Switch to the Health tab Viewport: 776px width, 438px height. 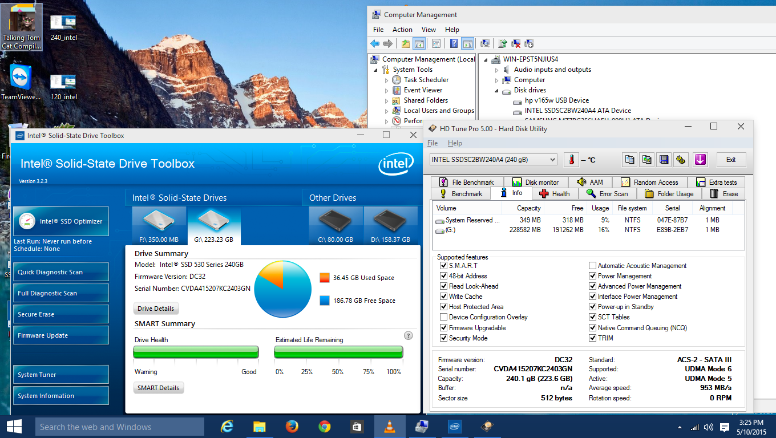(x=554, y=193)
